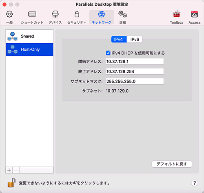The height and width of the screenshot is (193, 204).
Task: Click the Host-Only network icon
Action: pos(13,49)
